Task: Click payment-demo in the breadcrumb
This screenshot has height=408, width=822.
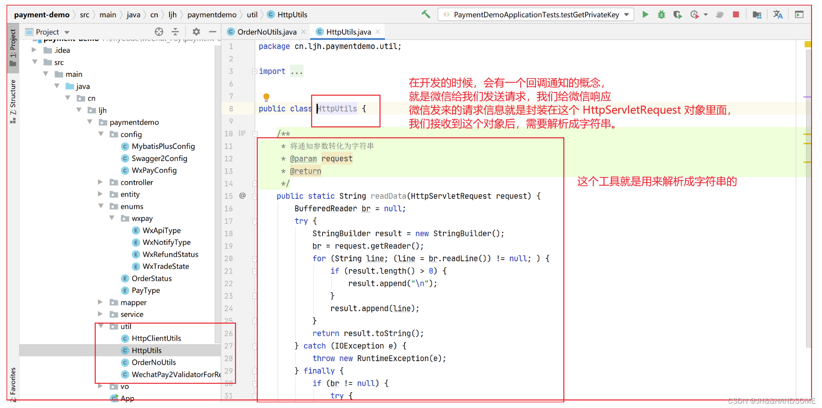Action: point(42,15)
